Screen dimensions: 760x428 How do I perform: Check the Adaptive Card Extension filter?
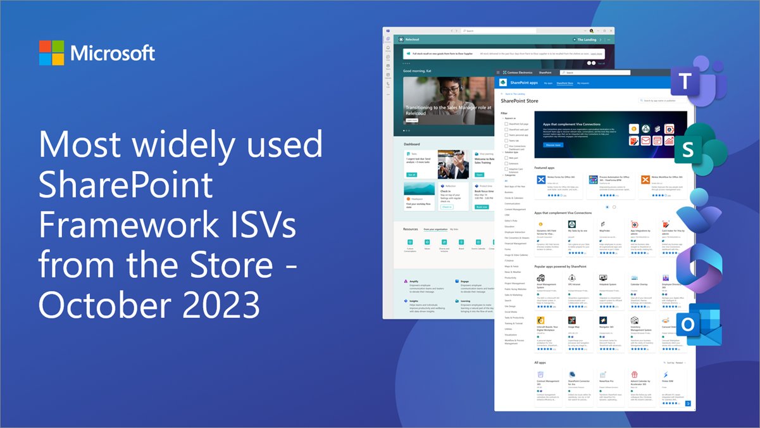pyautogui.click(x=506, y=170)
